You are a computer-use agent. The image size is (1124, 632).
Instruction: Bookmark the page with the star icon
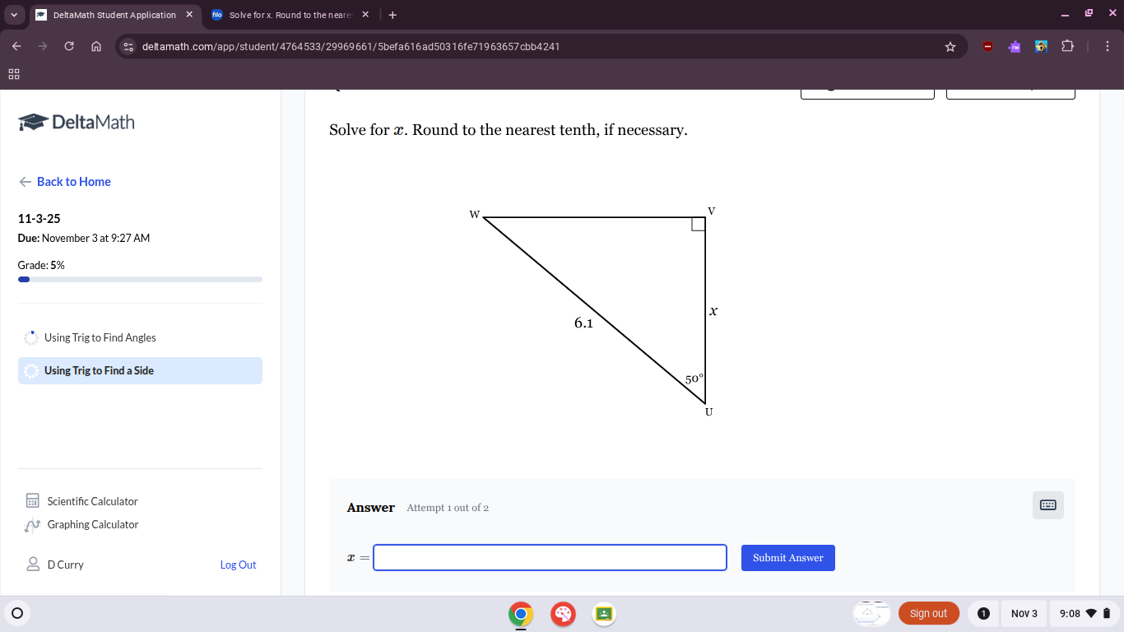coord(950,47)
